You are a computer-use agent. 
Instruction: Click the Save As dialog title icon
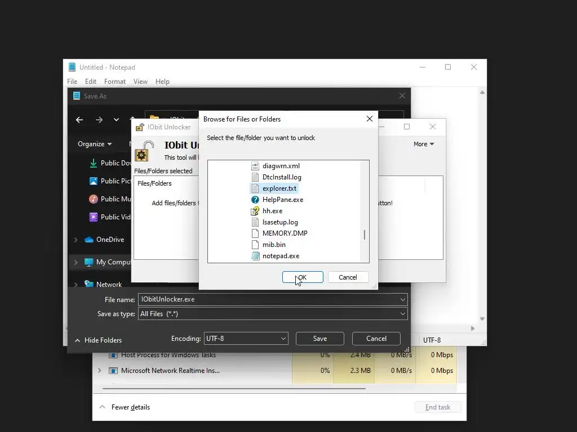click(77, 96)
